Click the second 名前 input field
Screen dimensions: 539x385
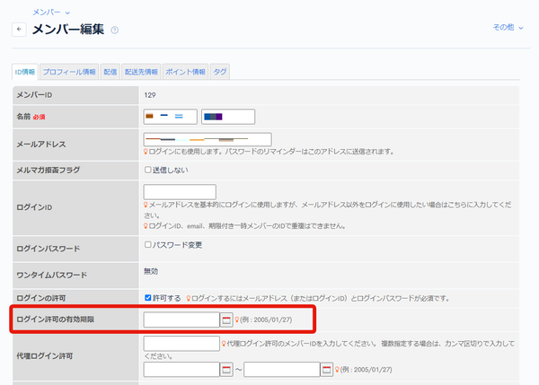[228, 117]
